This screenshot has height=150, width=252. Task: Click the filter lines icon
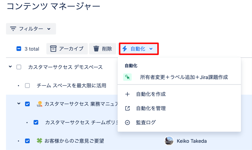[x=13, y=29]
